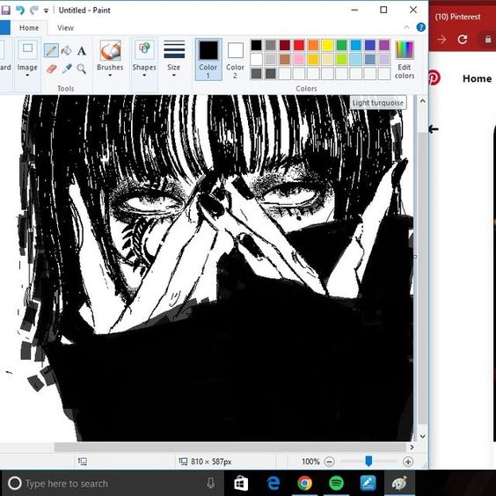The image size is (496, 496).
Task: Open Paint Help question mark icon
Action: coord(420,27)
